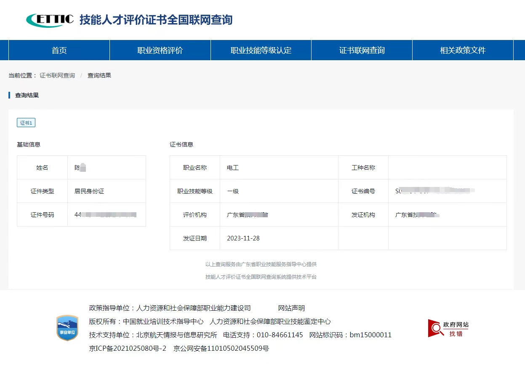Click the 事业单位 shield badge icon

tap(67, 328)
